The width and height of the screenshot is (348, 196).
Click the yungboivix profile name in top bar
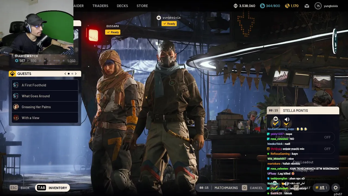pyautogui.click(x=331, y=6)
